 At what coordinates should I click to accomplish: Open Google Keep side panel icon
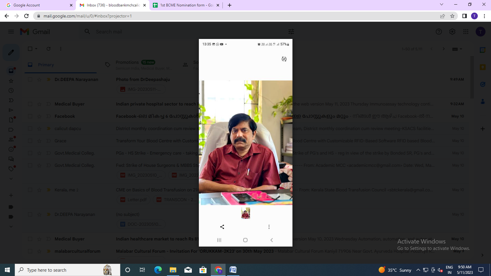pos(483,67)
